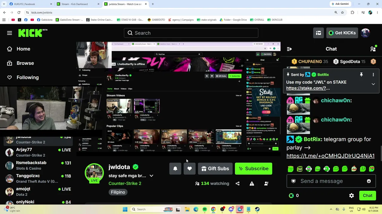Open Tanggolzxc channel in sidebar
The height and width of the screenshot is (214, 382).
tap(38, 179)
